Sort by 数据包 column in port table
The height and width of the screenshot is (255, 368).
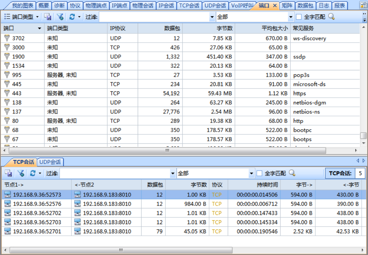(x=160, y=28)
